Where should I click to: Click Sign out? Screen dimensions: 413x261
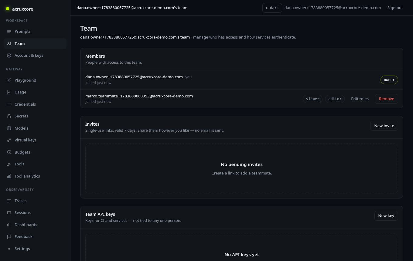pos(395,8)
